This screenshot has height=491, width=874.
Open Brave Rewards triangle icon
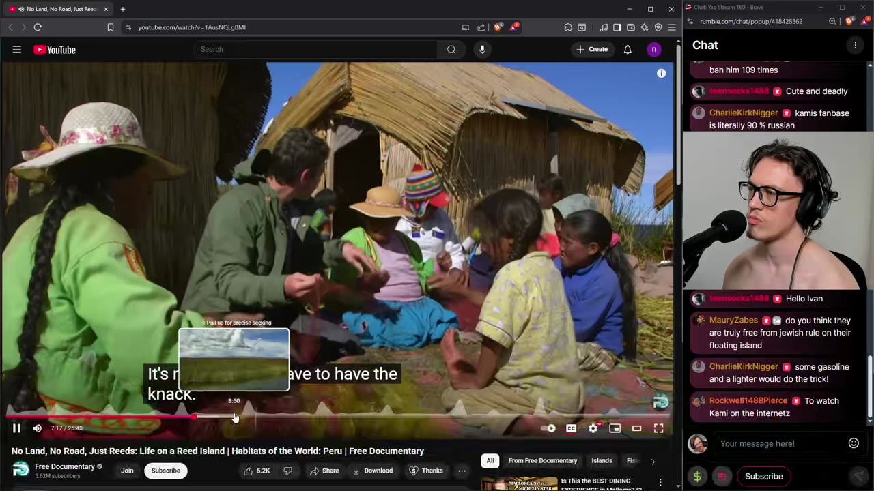coord(513,27)
